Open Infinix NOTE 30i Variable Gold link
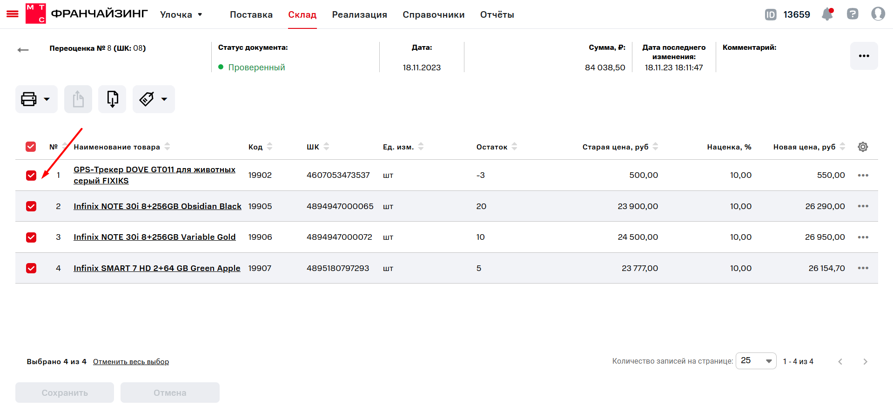The image size is (893, 413). 154,237
